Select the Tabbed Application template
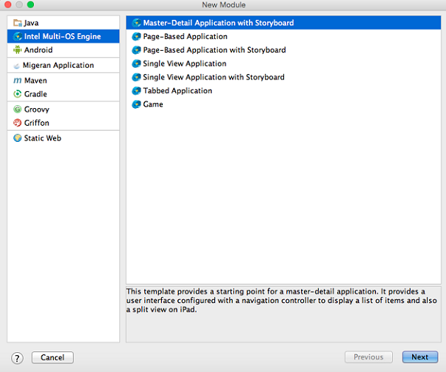Viewport: 446px width, 372px height. pyautogui.click(x=283, y=90)
